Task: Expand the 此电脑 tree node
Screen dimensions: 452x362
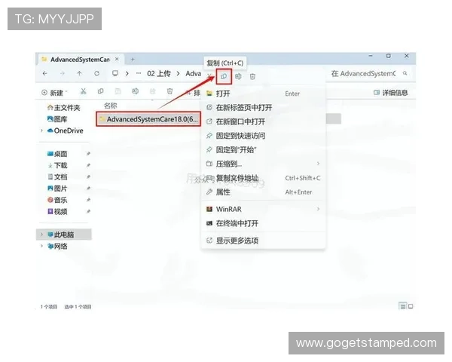Action: (x=41, y=235)
